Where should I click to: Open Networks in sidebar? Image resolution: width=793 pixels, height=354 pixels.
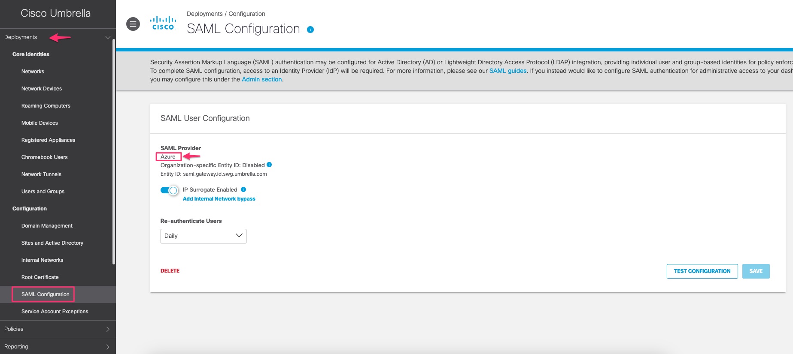[x=33, y=72]
